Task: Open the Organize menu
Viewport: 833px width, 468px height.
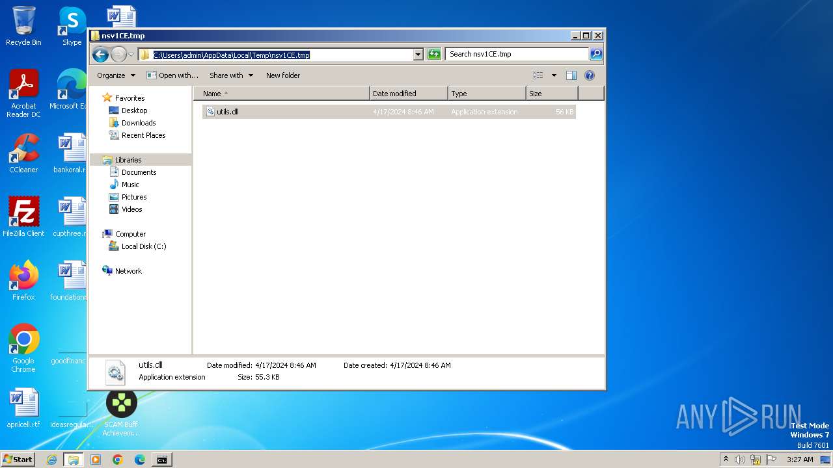Action: [x=116, y=75]
